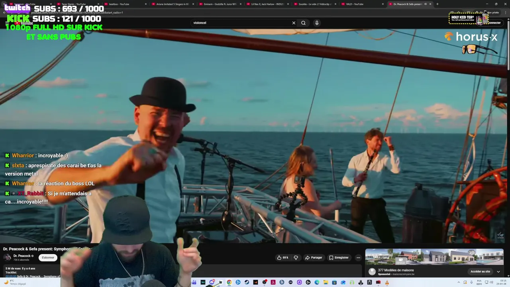Open the Partager share option
This screenshot has width=510, height=287.
click(314, 258)
